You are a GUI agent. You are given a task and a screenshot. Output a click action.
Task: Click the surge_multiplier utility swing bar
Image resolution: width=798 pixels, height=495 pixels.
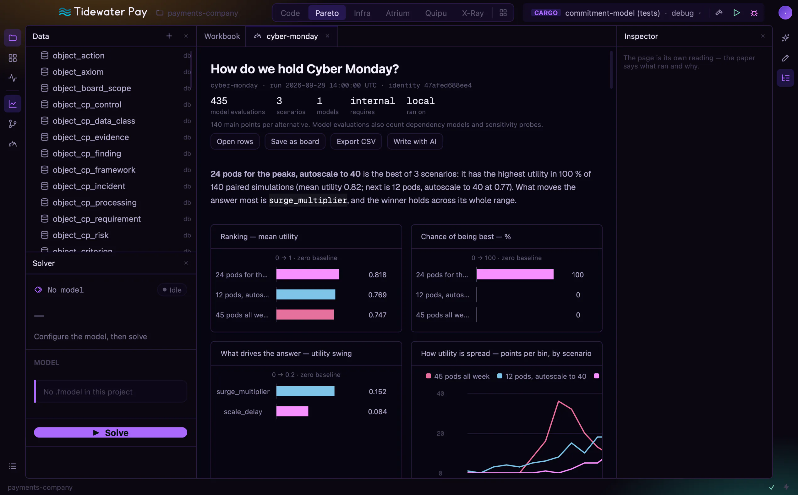pyautogui.click(x=305, y=391)
